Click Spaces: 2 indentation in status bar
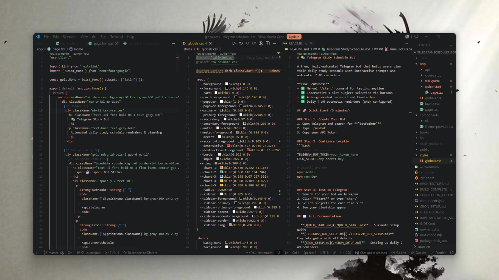The image size is (499, 280). pos(310,253)
